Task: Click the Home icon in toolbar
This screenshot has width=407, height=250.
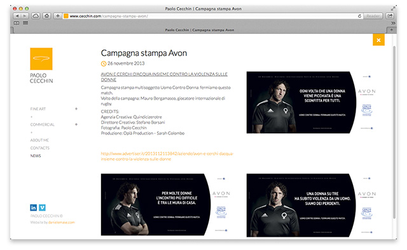Action: [x=46, y=16]
